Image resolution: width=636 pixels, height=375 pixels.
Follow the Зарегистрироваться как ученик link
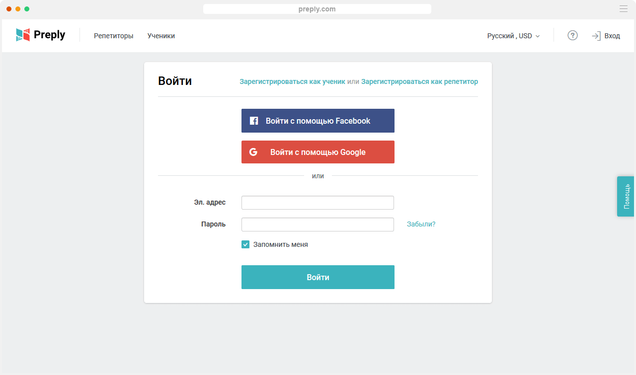(x=292, y=81)
